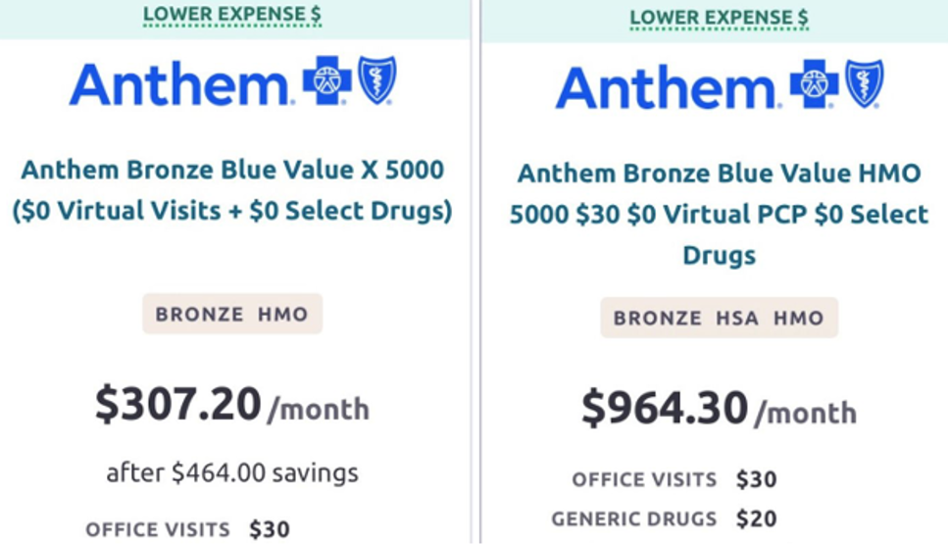
Task: Click OFFICE VISITS on the right plan
Action: [644, 480]
